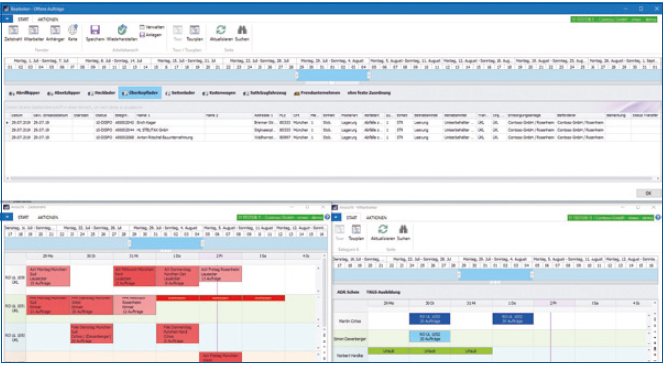The image size is (663, 366).
Task: Select Martin Cohos tour block on 1 Do
Action: [x=512, y=319]
